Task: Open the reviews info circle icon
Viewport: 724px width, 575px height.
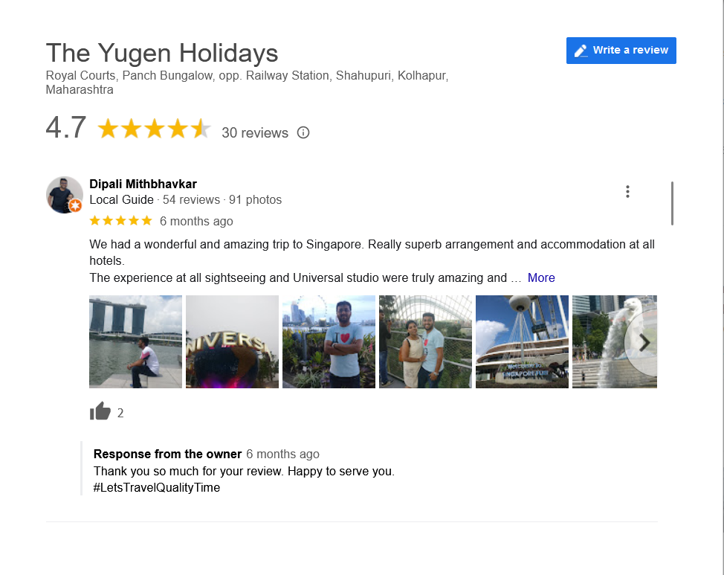Action: click(303, 132)
